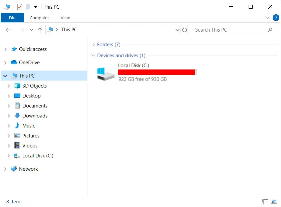Open Music from the sidebar

click(x=29, y=126)
